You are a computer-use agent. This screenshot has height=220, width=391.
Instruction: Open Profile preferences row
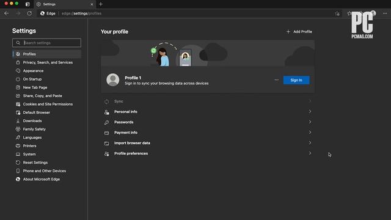208,153
